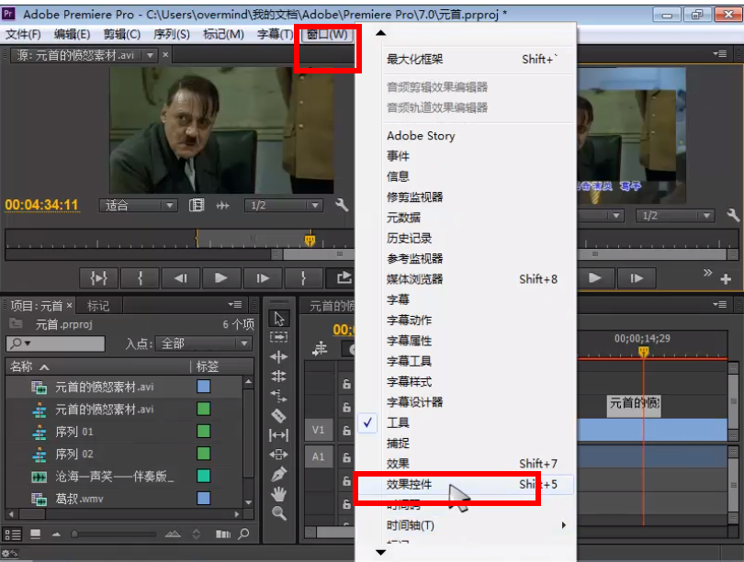This screenshot has height=562, width=744.
Task: Select the Slide tool
Action: pyautogui.click(x=279, y=455)
